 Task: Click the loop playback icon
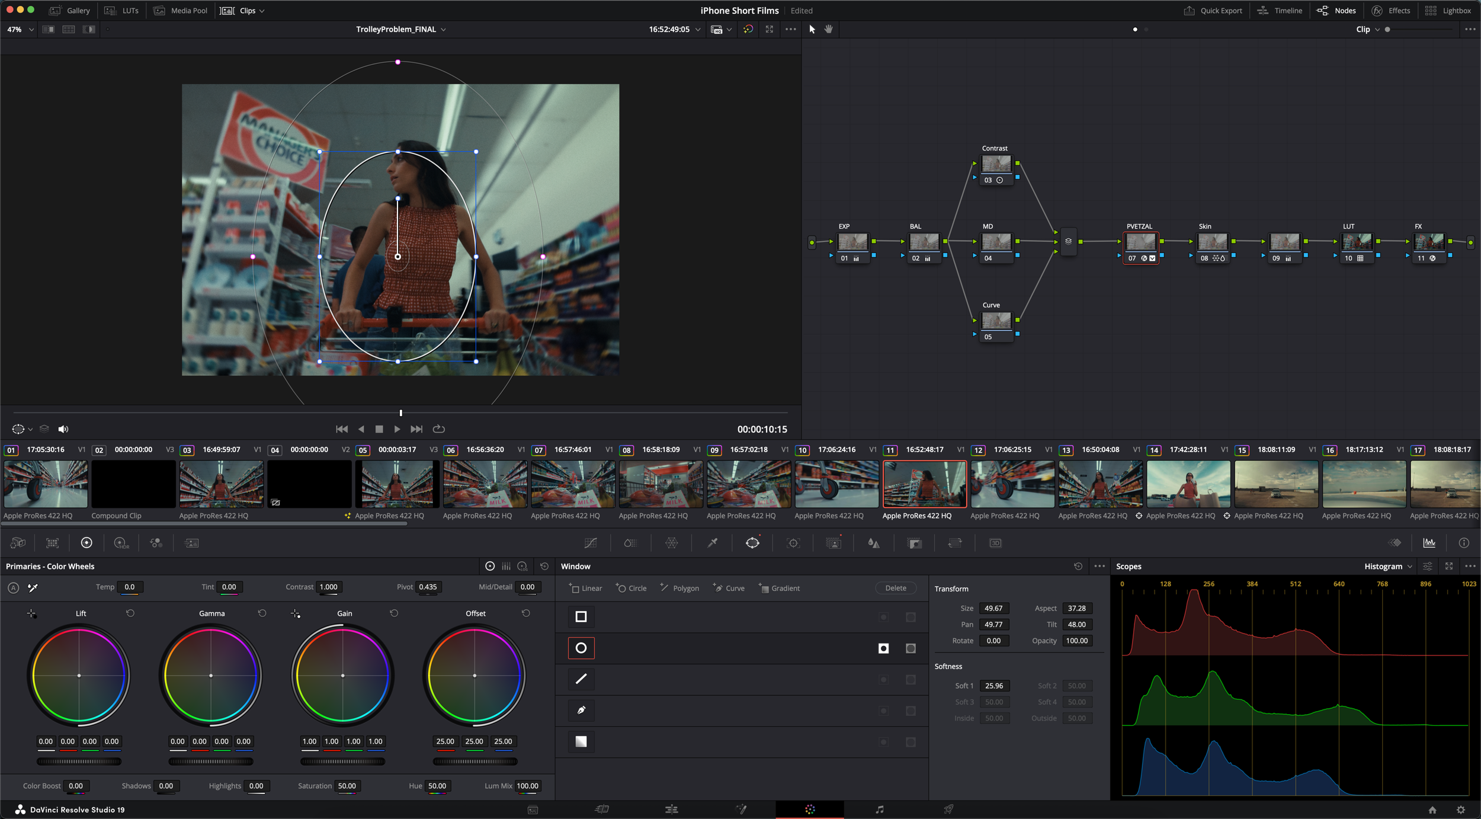[439, 429]
